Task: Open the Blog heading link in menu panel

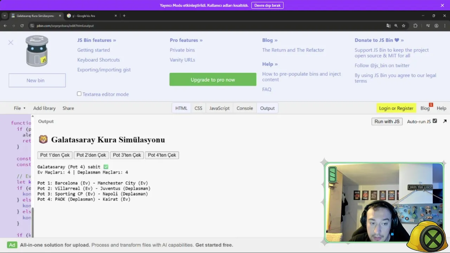Action: [270, 40]
